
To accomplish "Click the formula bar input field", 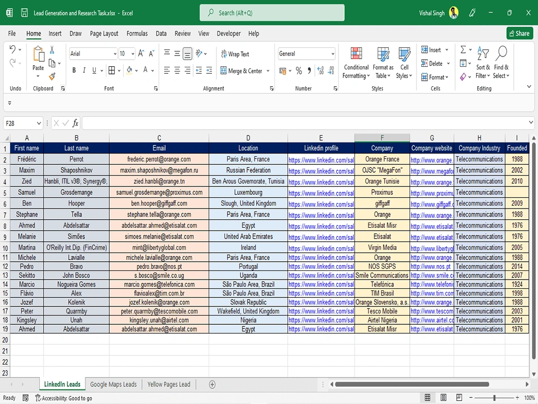I will tap(305, 123).
